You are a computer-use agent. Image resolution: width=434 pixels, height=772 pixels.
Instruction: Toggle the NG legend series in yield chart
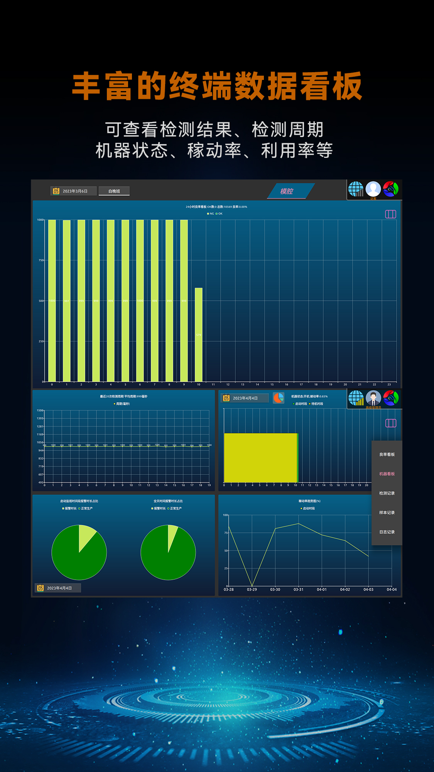[x=210, y=213]
